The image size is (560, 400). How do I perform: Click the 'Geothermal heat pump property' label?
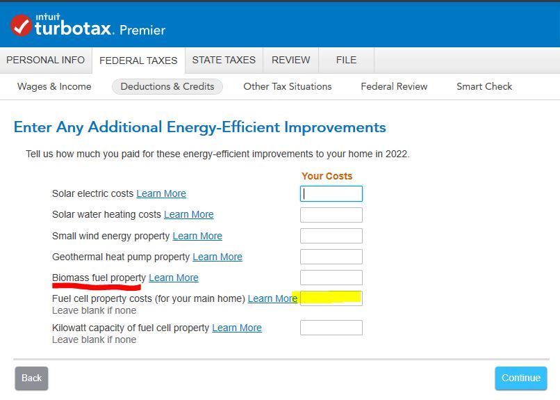[x=121, y=257]
